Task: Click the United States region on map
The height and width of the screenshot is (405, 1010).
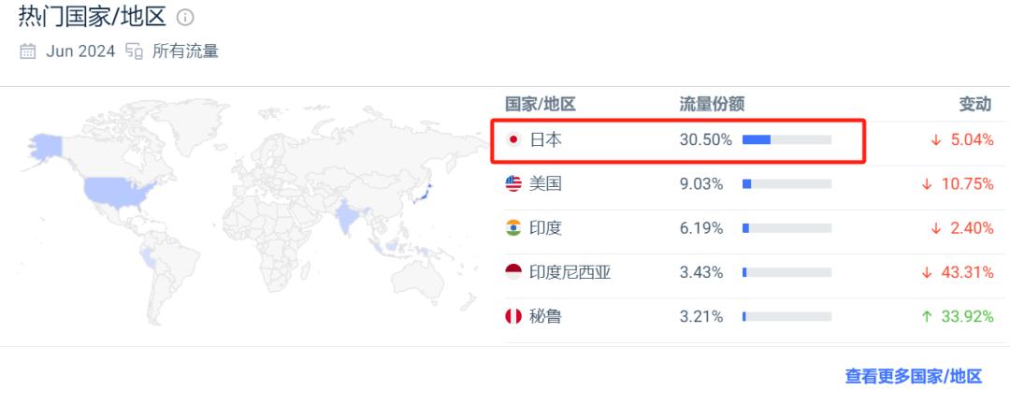Action: click(118, 188)
